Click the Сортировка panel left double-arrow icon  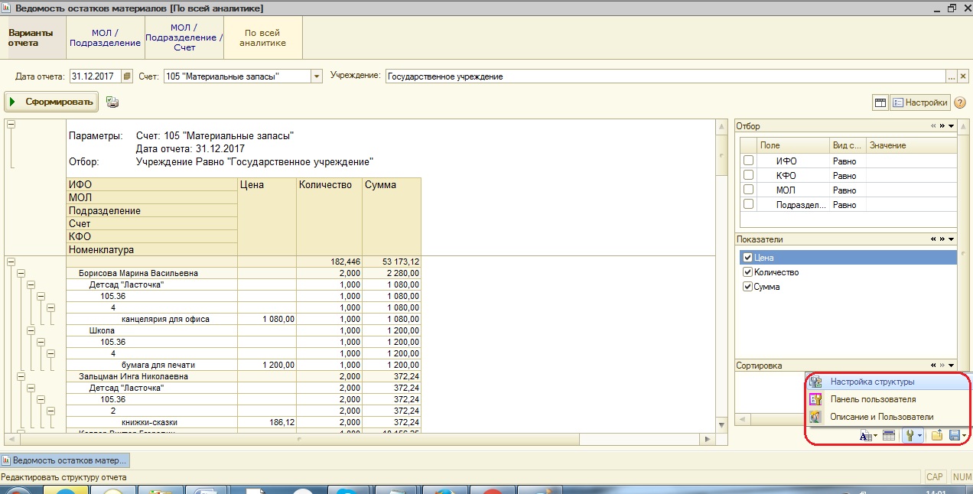(933, 366)
